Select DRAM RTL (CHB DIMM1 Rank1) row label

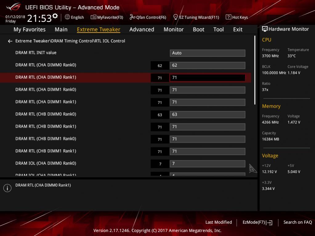tap(46, 151)
